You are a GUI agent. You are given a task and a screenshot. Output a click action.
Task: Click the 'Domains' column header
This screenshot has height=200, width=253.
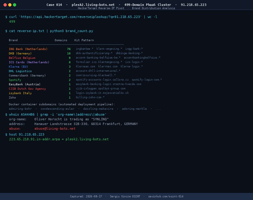tap(61, 40)
